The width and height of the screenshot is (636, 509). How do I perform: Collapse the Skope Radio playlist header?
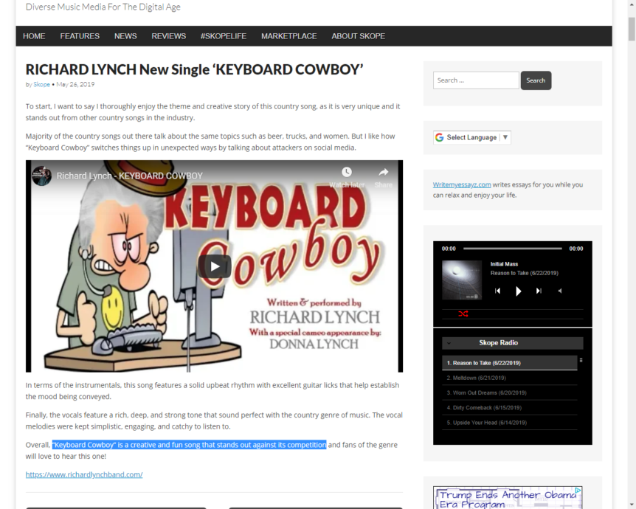[513, 343]
